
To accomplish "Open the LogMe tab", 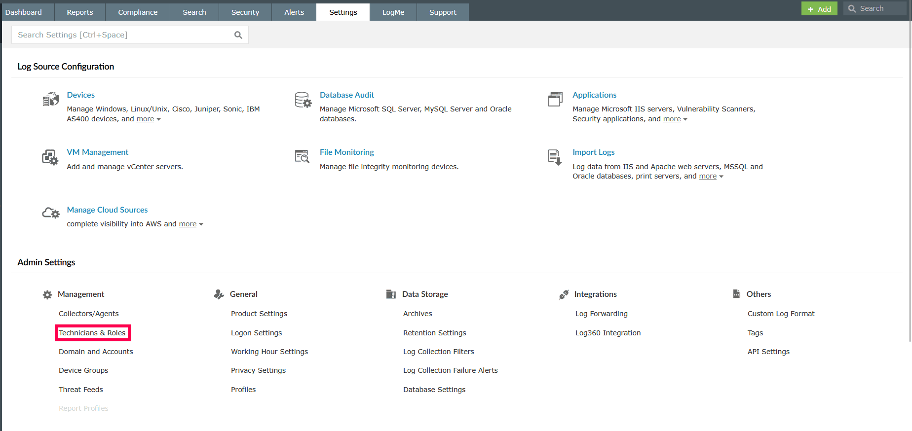I will pyautogui.click(x=393, y=12).
